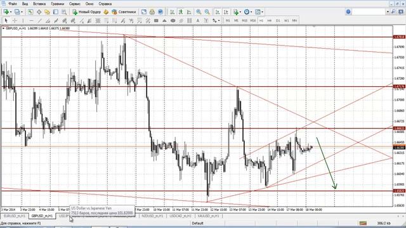The width and height of the screenshot is (406, 228).
Task: Open the Файл menu
Action: click(13, 4)
